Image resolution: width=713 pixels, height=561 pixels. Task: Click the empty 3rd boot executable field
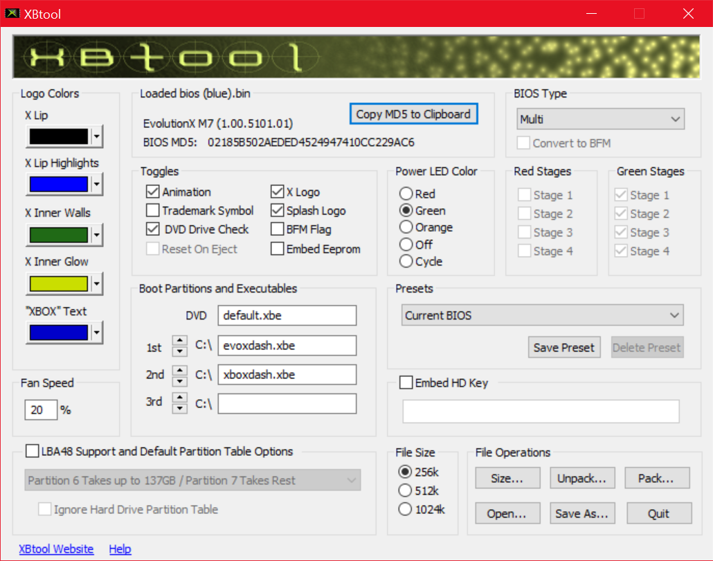click(x=287, y=403)
